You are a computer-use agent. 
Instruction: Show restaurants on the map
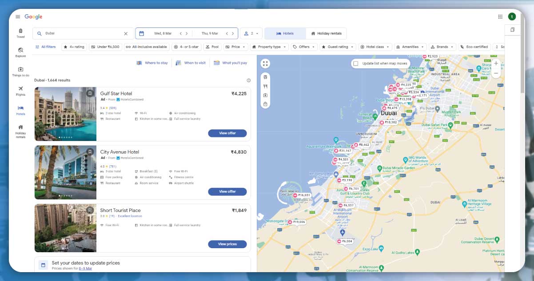[265, 86]
